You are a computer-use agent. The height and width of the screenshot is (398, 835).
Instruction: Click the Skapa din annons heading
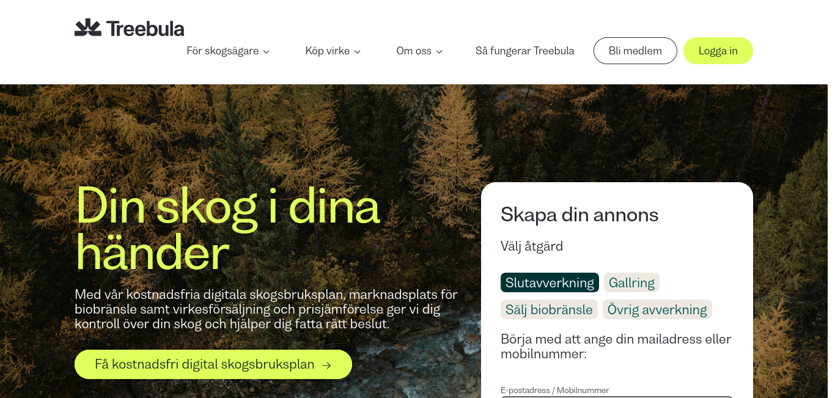pos(579,215)
